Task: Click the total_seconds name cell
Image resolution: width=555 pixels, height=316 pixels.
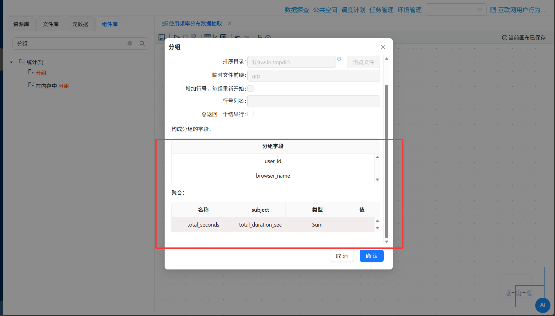Action: (203, 224)
